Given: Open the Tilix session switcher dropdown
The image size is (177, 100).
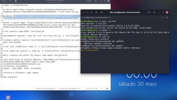Looking at the screenshot, I should tap(85, 12).
